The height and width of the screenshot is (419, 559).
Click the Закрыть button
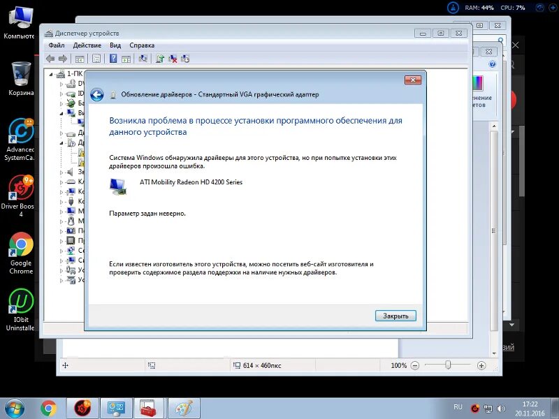[x=395, y=316]
